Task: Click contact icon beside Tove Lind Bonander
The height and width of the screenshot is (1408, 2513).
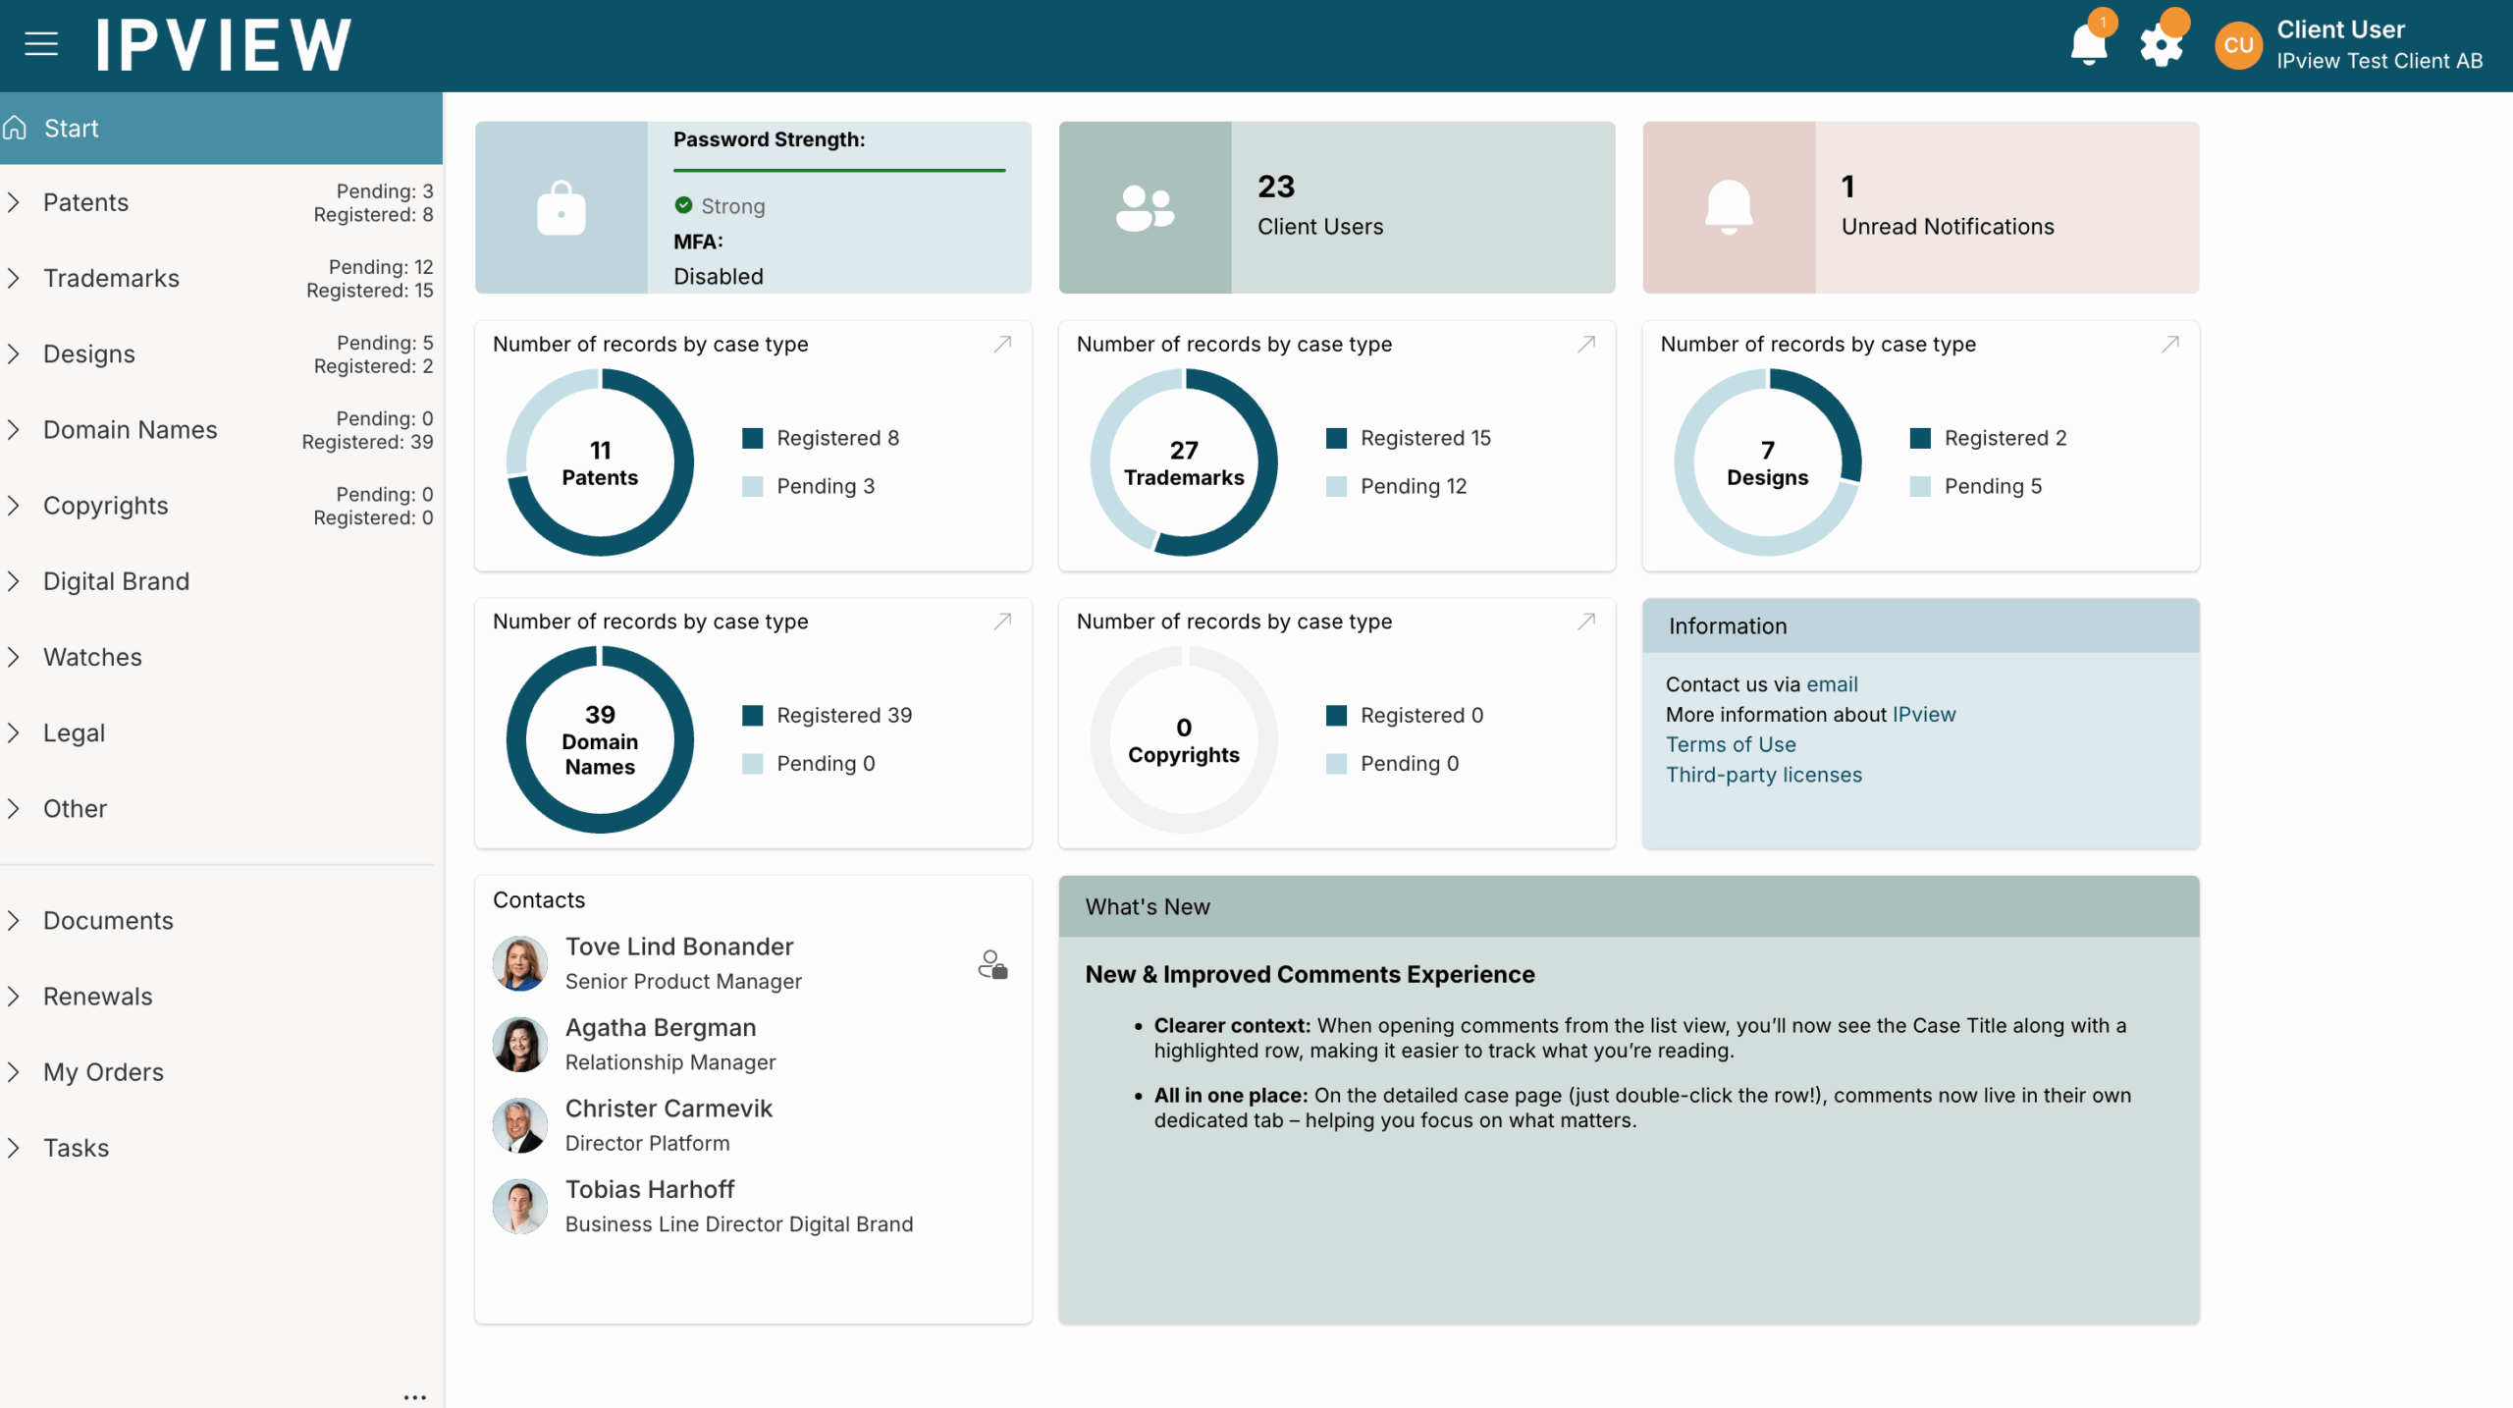Action: [992, 964]
